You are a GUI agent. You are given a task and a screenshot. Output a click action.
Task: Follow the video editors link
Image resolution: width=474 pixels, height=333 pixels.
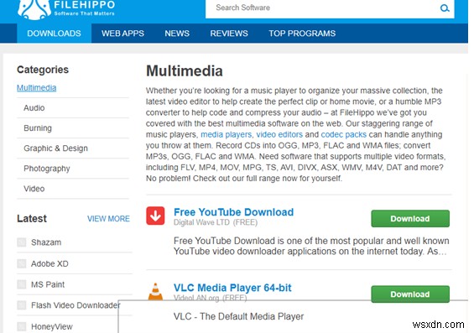[279, 134]
